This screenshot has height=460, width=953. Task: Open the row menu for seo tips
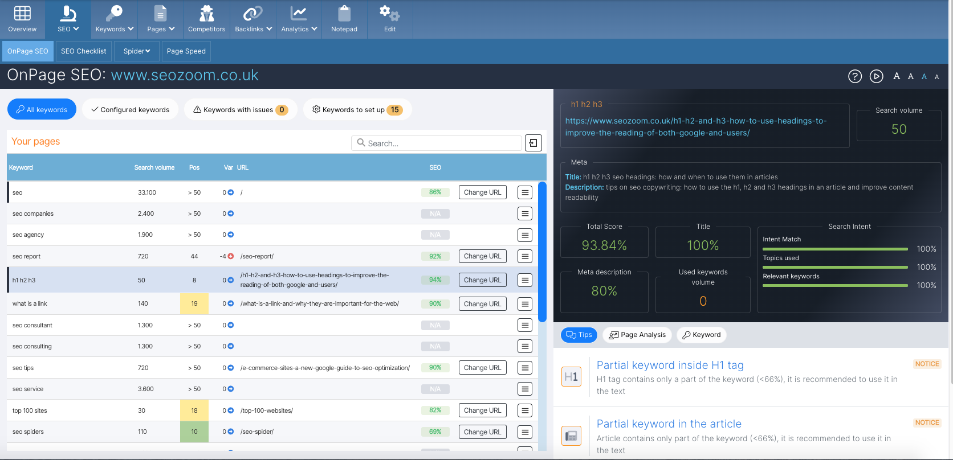(525, 368)
